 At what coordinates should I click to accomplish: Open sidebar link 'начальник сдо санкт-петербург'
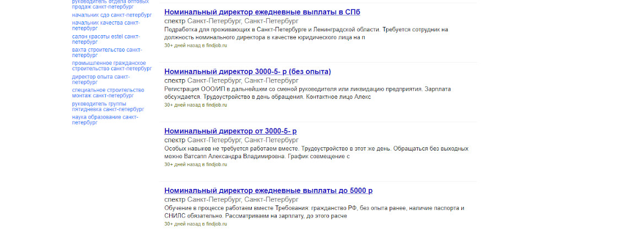(x=112, y=15)
